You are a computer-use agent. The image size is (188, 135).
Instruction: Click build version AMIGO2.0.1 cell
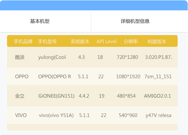pos(158,96)
